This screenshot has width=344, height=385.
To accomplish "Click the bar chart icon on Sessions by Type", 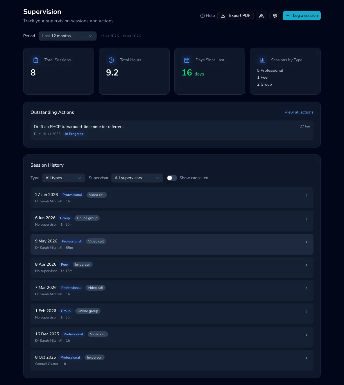I will [x=262, y=60].
